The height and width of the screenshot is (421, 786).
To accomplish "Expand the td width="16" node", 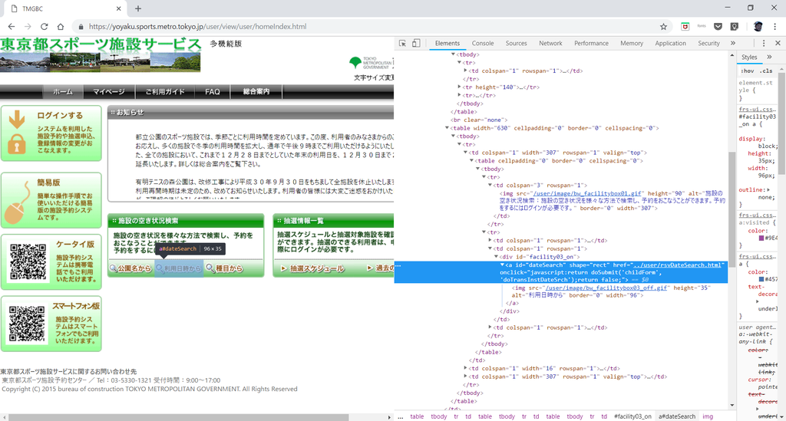I will point(466,368).
